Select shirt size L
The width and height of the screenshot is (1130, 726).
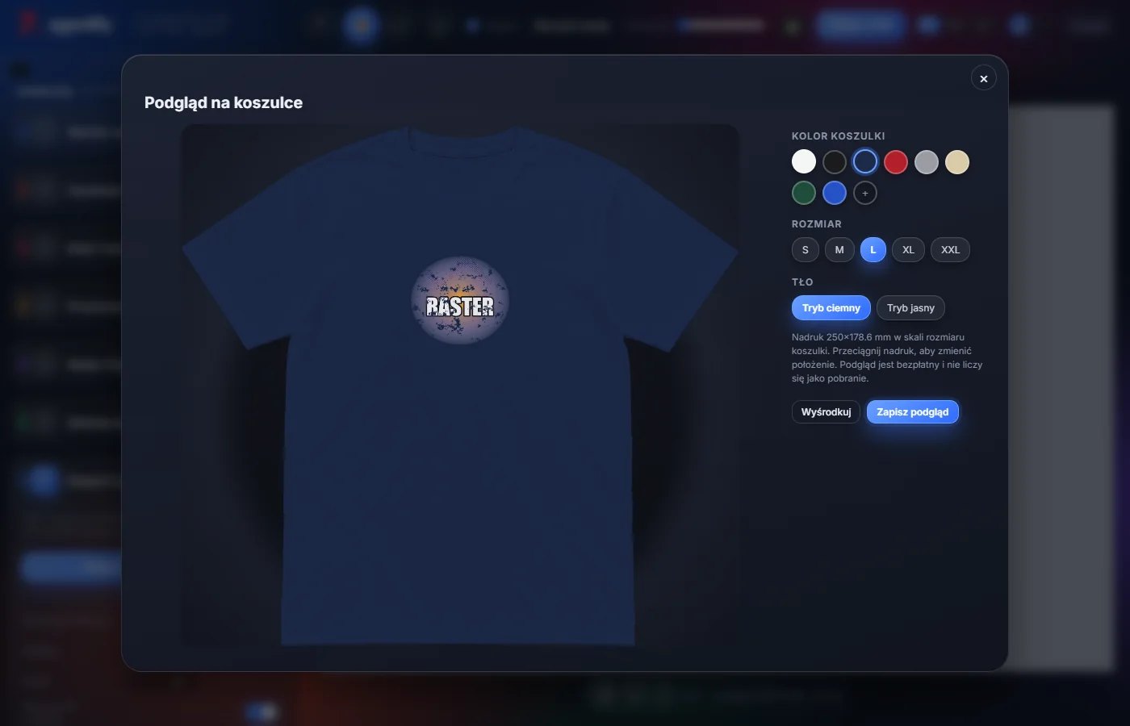tap(873, 250)
